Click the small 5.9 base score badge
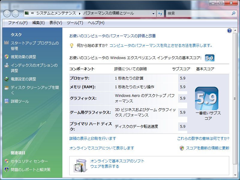Viewport: 240px width, 180px height. [209, 58]
